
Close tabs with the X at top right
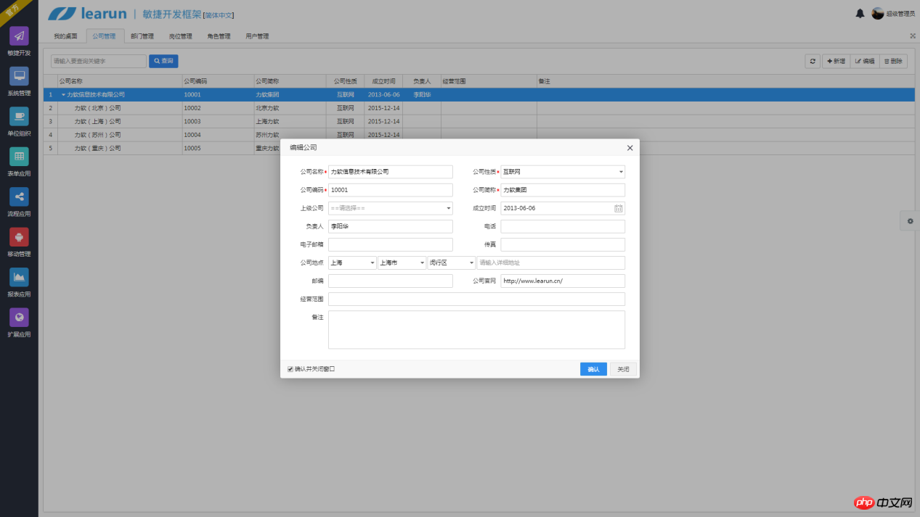[913, 36]
